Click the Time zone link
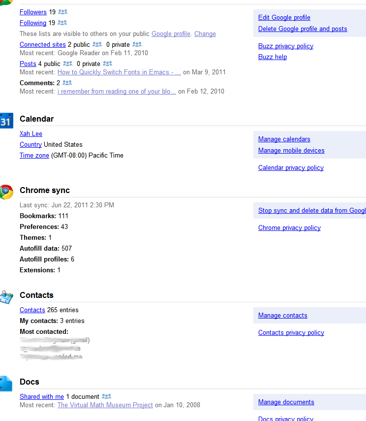 34,156
